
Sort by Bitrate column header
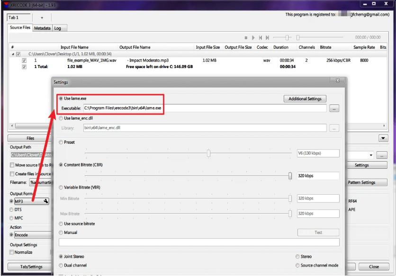[x=325, y=47]
